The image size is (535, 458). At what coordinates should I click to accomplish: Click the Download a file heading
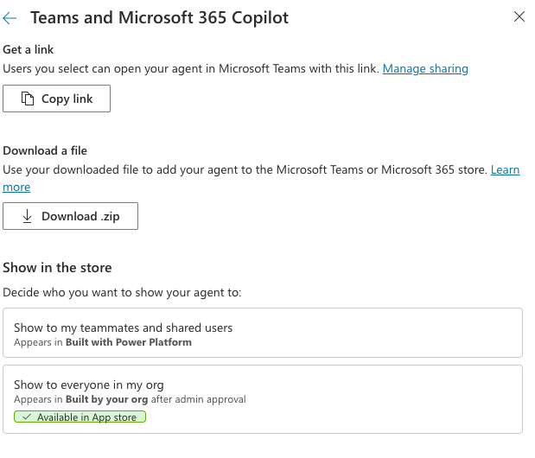(x=45, y=150)
